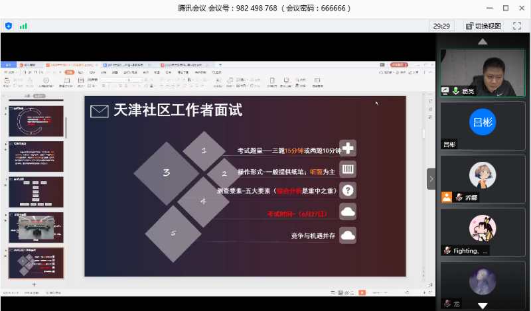Click the envelope icon beside slide title
The width and height of the screenshot is (531, 311).
point(99,111)
